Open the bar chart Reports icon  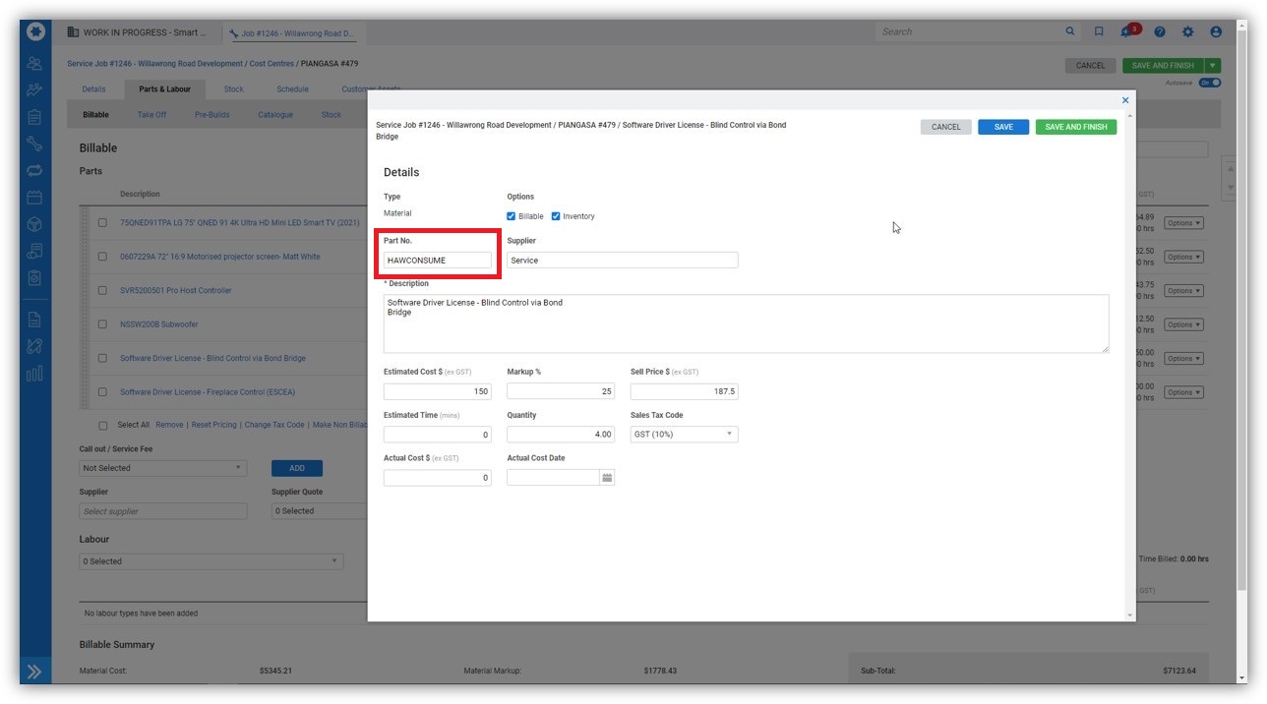click(35, 373)
